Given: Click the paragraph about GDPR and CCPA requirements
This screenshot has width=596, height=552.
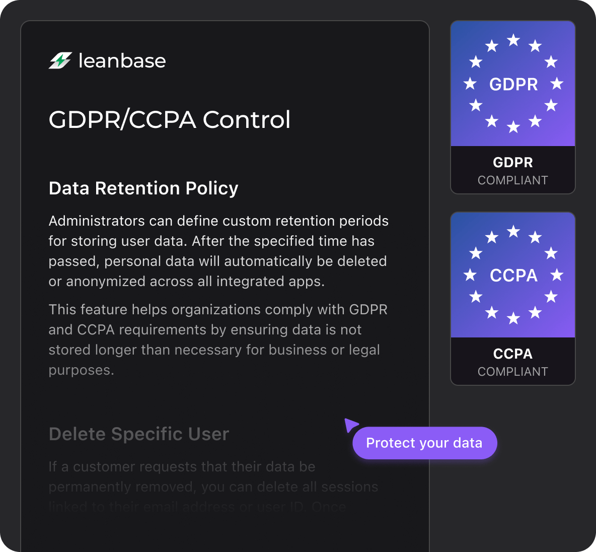Looking at the screenshot, I should [x=218, y=340].
